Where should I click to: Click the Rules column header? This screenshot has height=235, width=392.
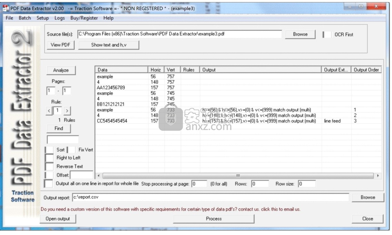[x=190, y=70]
